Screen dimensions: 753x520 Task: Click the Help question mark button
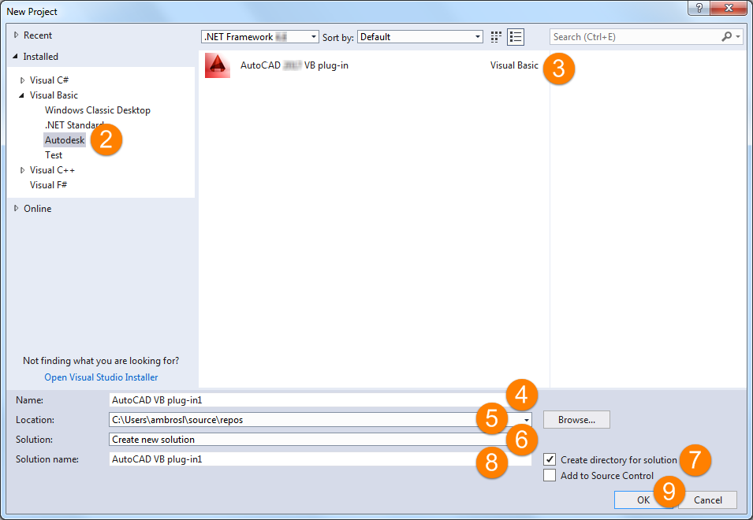[x=699, y=8]
